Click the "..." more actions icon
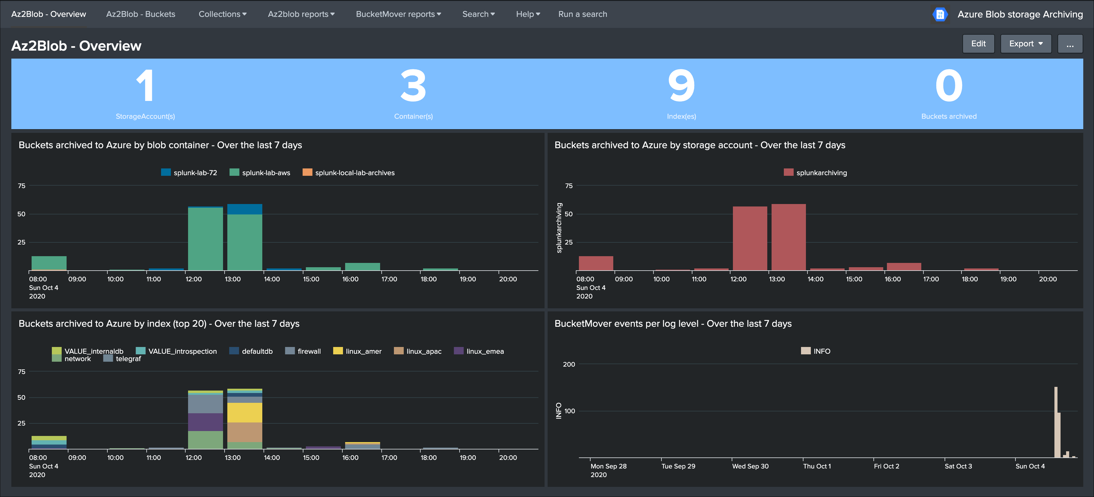1094x497 pixels. [x=1070, y=43]
